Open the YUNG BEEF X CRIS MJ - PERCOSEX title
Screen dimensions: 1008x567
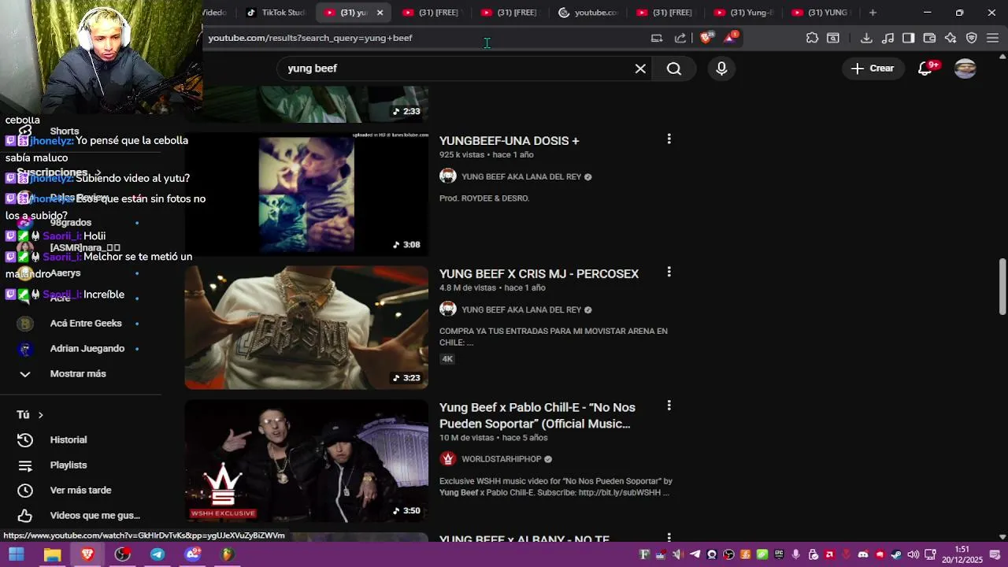point(539,274)
